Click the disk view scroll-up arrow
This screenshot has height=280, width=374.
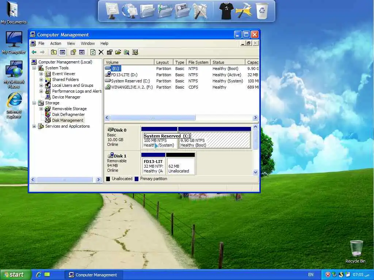(x=255, y=127)
